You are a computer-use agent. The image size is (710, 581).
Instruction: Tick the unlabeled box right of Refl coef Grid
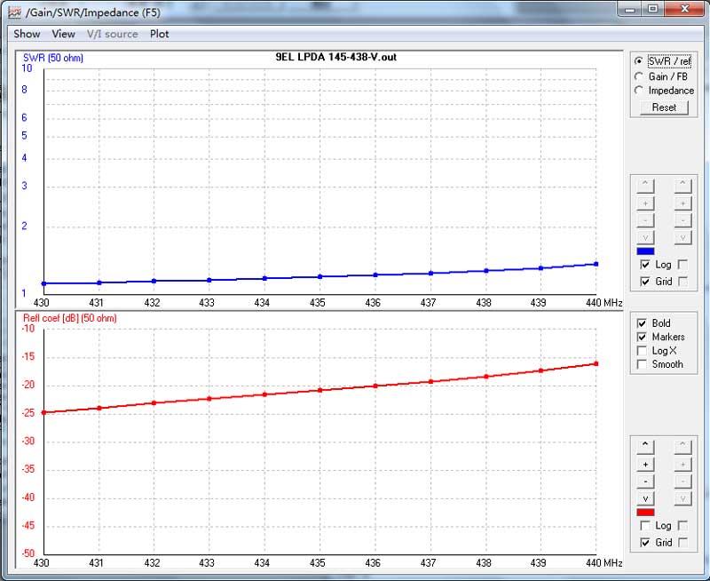682,543
